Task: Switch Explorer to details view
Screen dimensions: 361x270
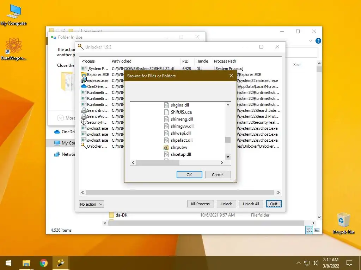Action: point(309,230)
